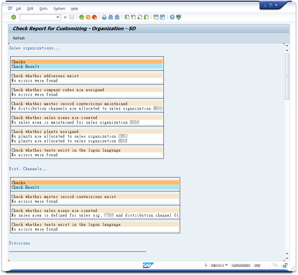Print the list with printer icon
Image resolution: width=298 pixels, height=275 pixels.
tap(104, 17)
